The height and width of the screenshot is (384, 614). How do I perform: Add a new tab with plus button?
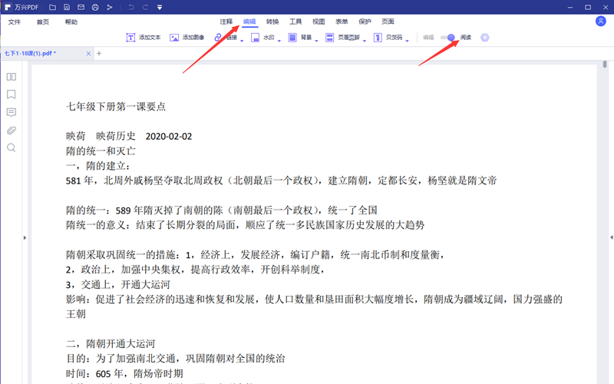[x=99, y=54]
